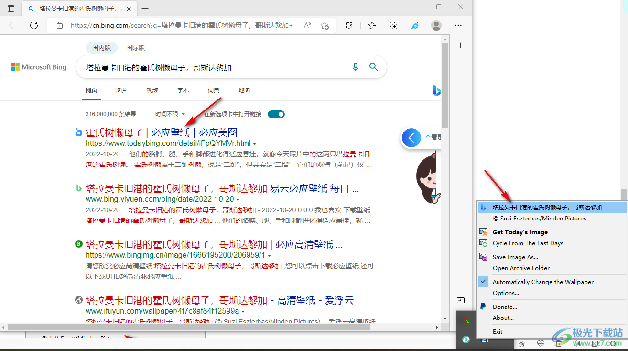This screenshot has height=351, width=628.
Task: Expand the 时间不限 time filter dropdown
Action: [170, 114]
